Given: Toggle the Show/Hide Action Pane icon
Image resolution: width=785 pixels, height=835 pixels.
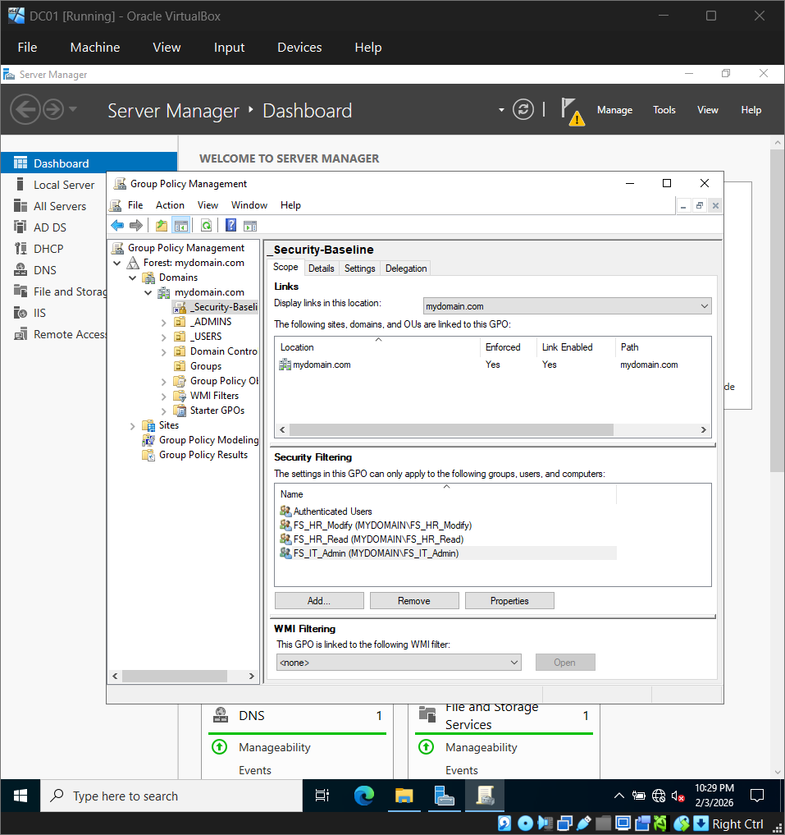Looking at the screenshot, I should point(250,226).
